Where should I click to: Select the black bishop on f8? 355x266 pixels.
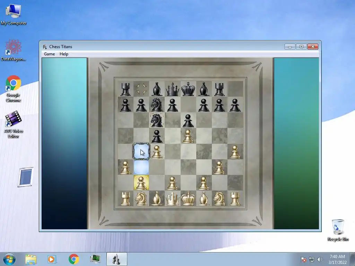[x=204, y=89]
